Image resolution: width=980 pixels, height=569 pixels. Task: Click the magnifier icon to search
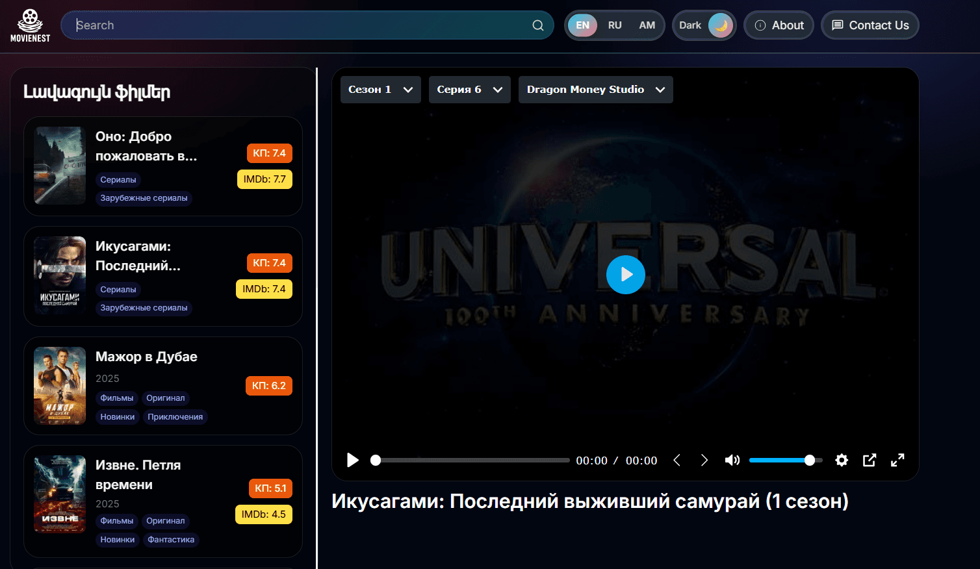tap(537, 25)
